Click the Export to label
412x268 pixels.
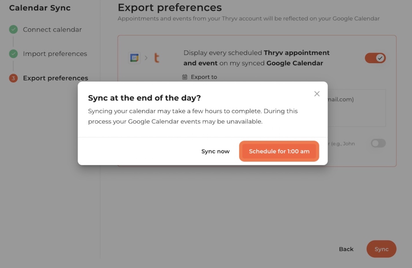tap(204, 77)
